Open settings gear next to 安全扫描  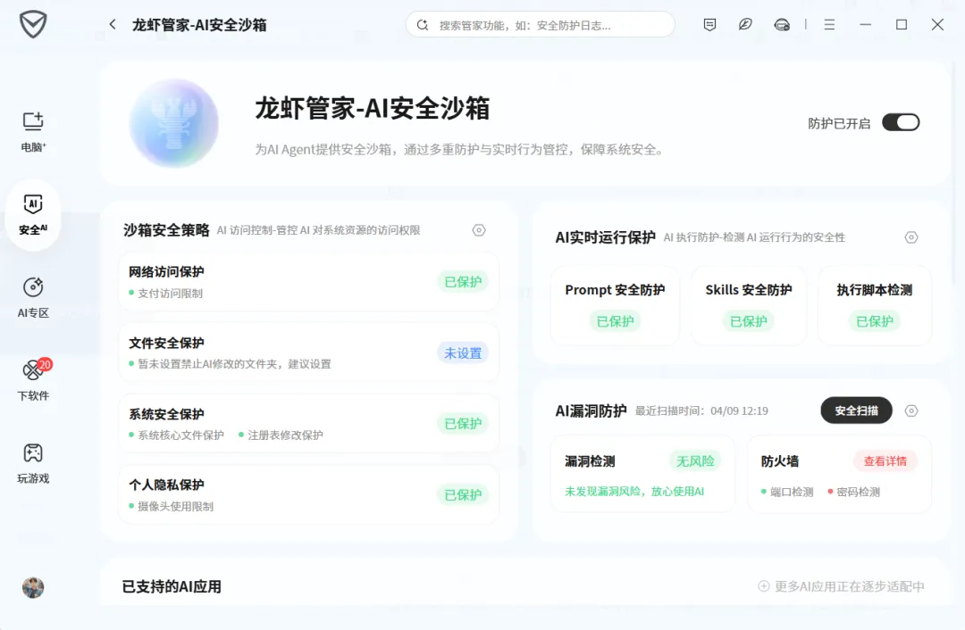click(x=911, y=410)
